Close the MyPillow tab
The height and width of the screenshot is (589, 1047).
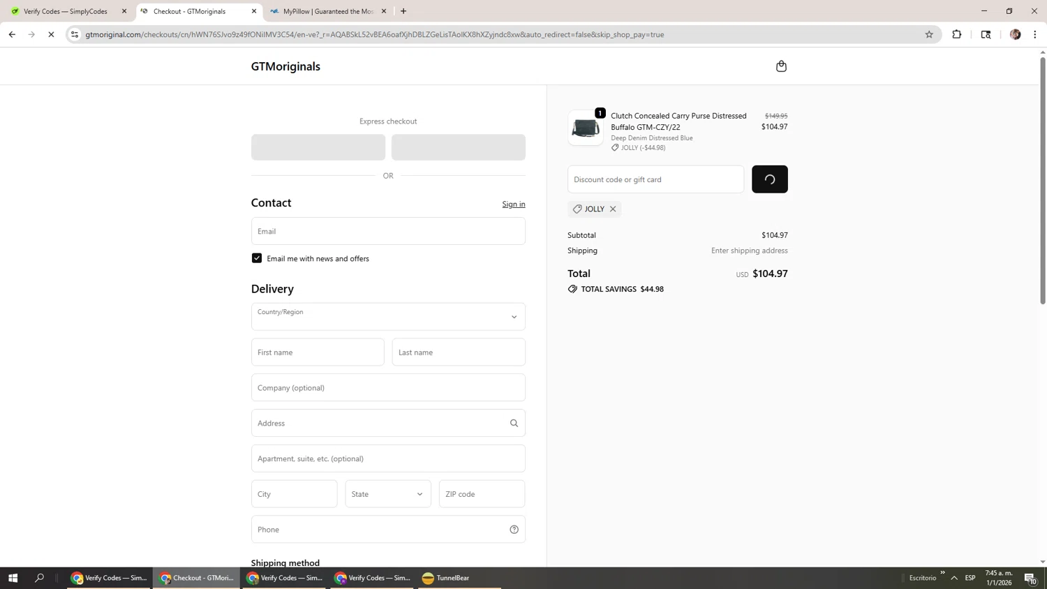384,11
